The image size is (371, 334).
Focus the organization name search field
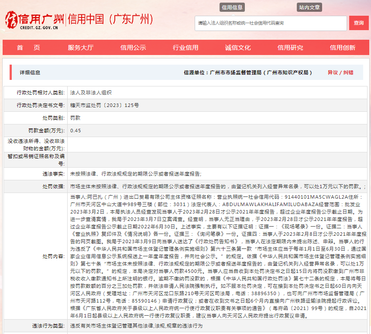click(270, 23)
